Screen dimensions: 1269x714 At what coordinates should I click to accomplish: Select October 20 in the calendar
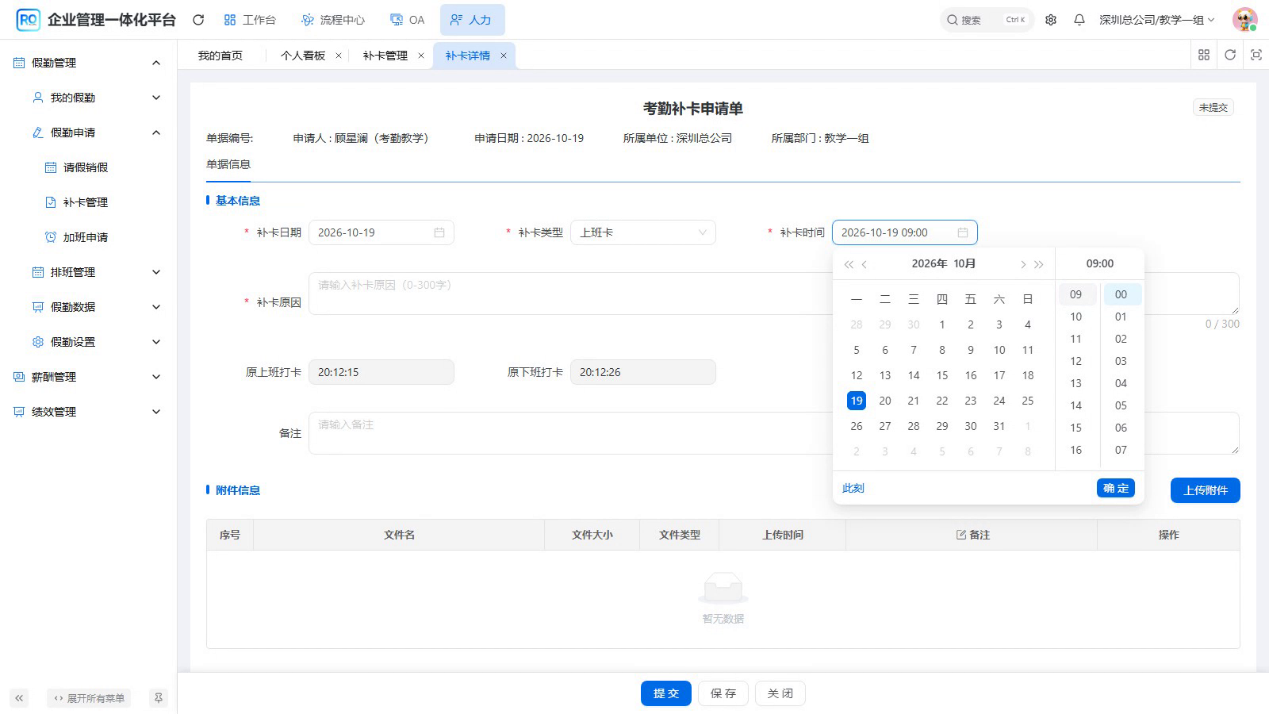pos(885,401)
